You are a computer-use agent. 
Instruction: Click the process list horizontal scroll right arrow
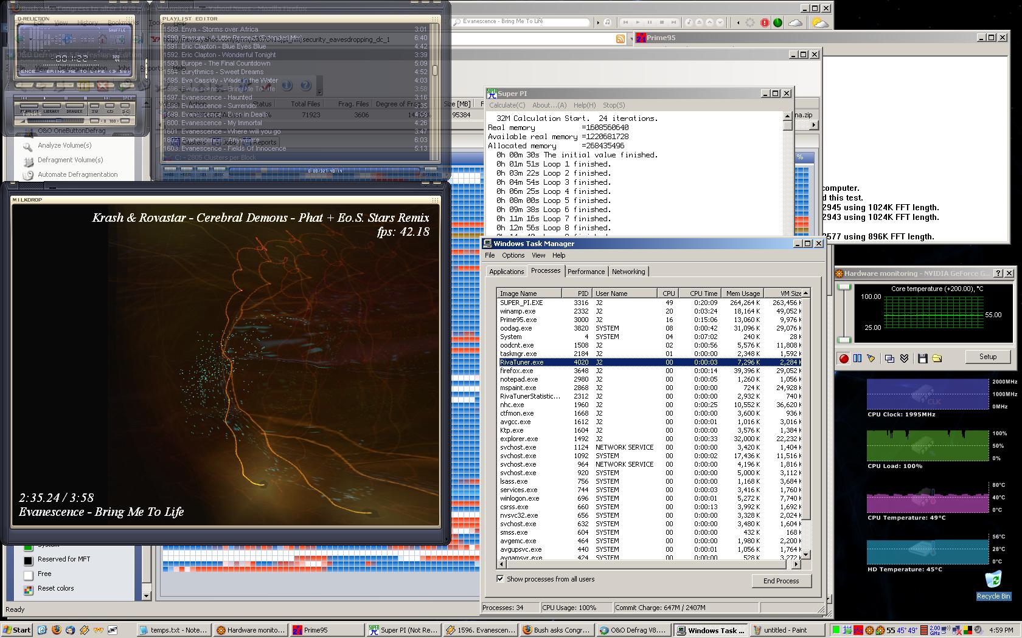(x=796, y=564)
